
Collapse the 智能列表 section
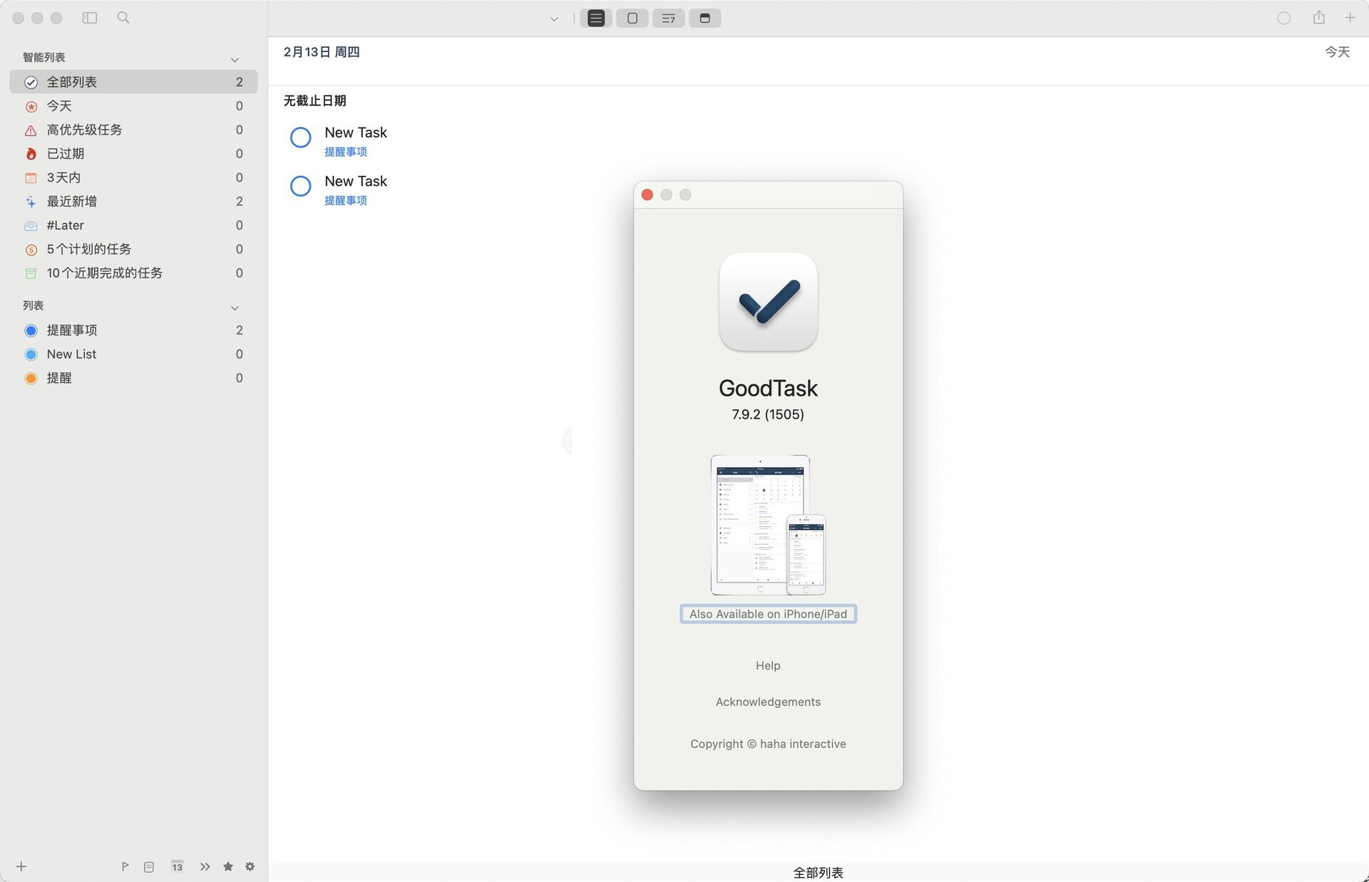click(235, 60)
